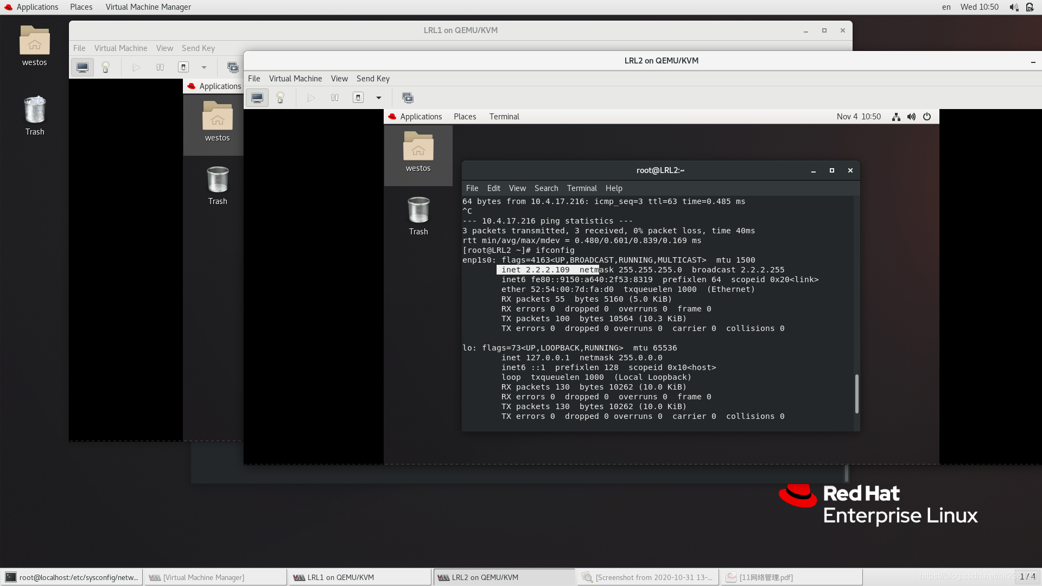Click the en input language indicator
1042x586 pixels.
point(946,7)
